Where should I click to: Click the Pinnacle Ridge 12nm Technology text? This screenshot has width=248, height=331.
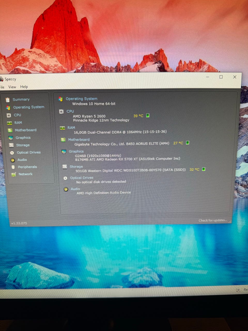coord(101,120)
